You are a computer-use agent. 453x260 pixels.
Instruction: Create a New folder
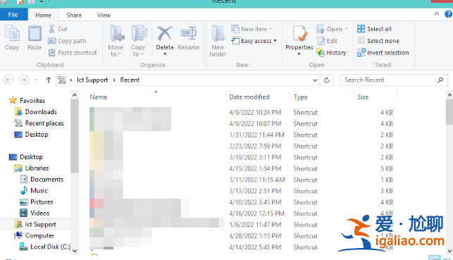click(x=218, y=41)
